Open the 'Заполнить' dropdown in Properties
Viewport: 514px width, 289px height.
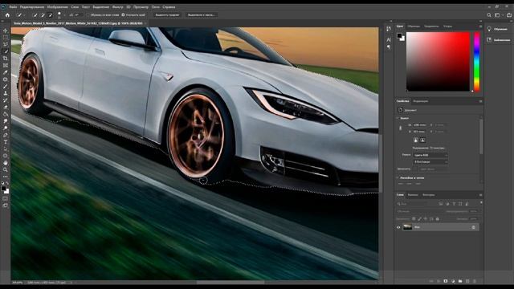coord(433,169)
